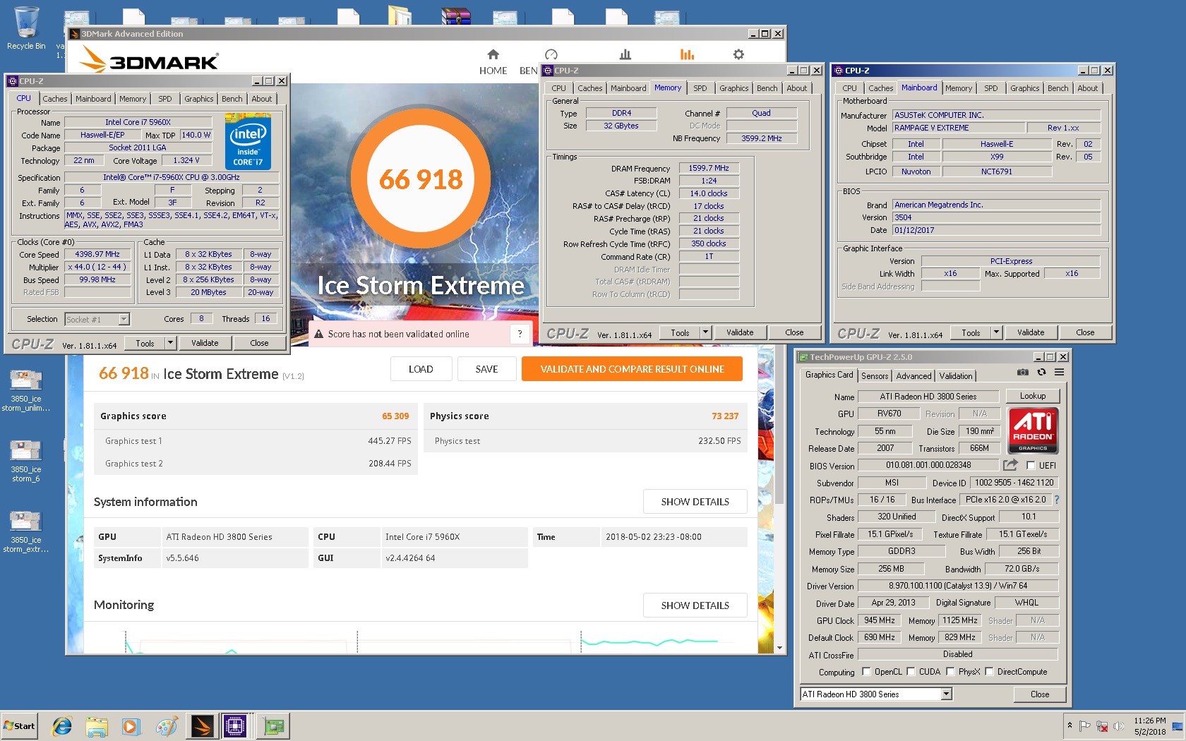Open Advanced tab in GPU-Z
The height and width of the screenshot is (741, 1186).
[x=914, y=376]
